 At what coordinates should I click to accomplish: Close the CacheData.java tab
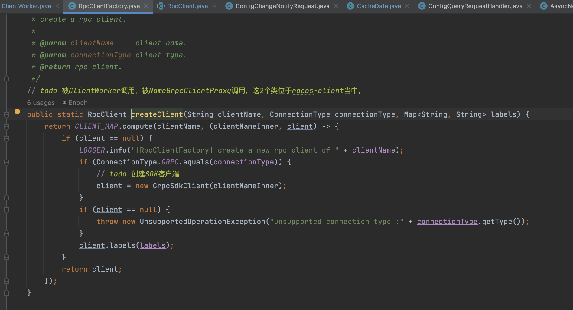coord(407,6)
